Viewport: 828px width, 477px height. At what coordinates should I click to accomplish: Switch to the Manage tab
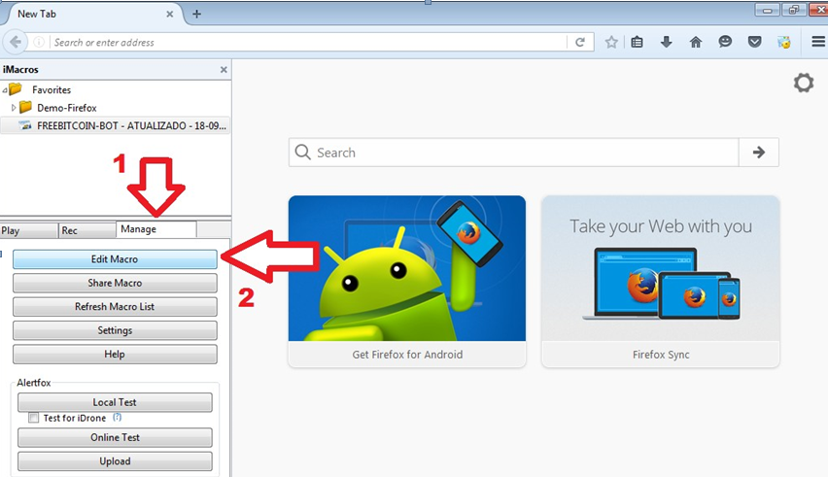point(155,229)
